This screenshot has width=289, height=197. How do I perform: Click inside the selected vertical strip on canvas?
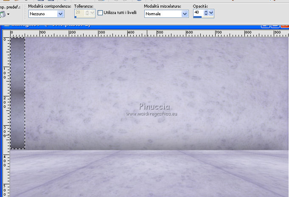click(x=17, y=93)
